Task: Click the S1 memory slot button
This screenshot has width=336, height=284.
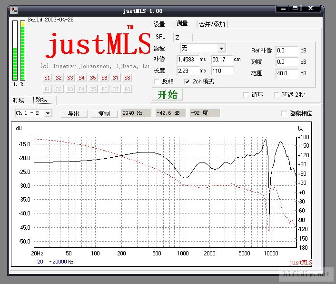Action: (47, 78)
